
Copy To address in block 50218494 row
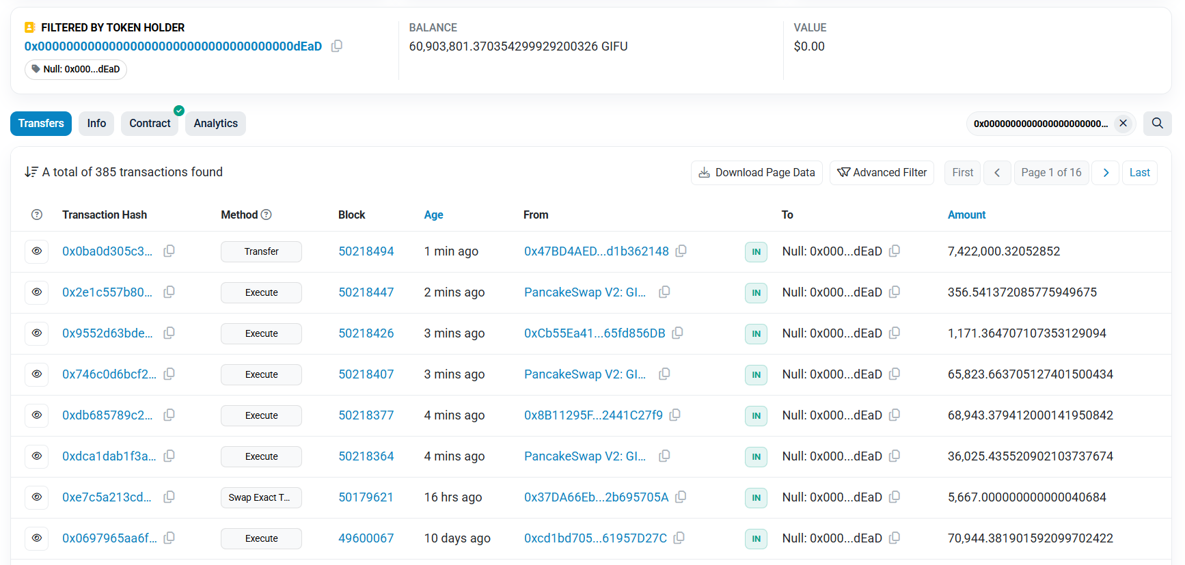[x=894, y=251]
